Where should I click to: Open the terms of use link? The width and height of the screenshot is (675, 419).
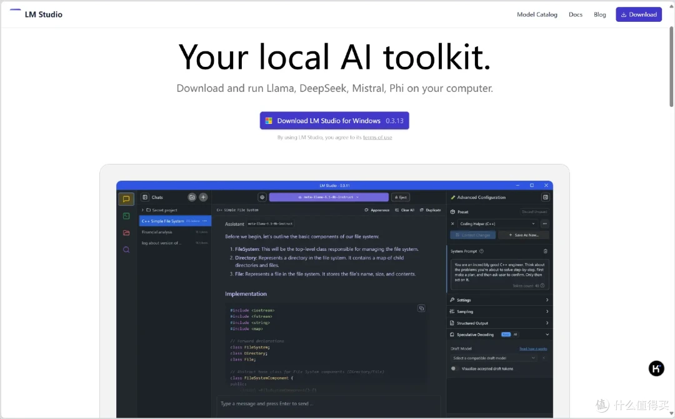point(377,138)
